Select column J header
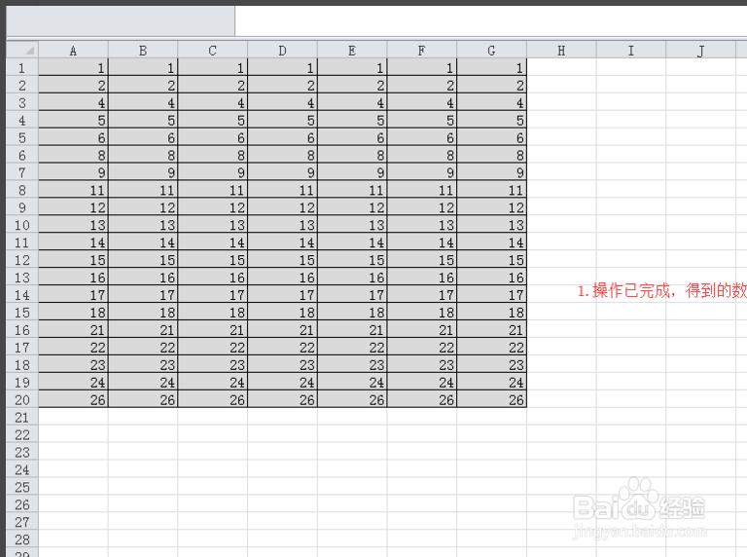 700,50
